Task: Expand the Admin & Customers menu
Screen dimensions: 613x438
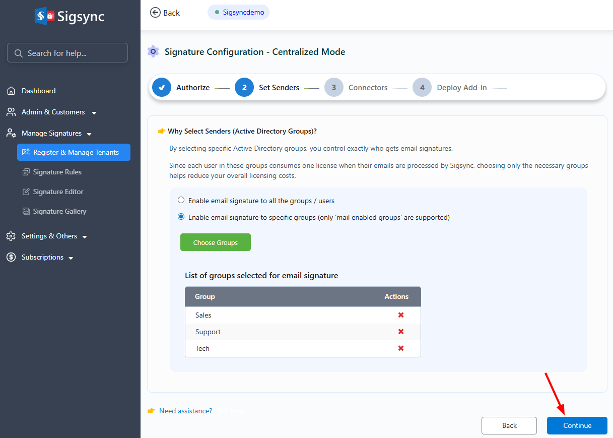Action: pos(94,113)
